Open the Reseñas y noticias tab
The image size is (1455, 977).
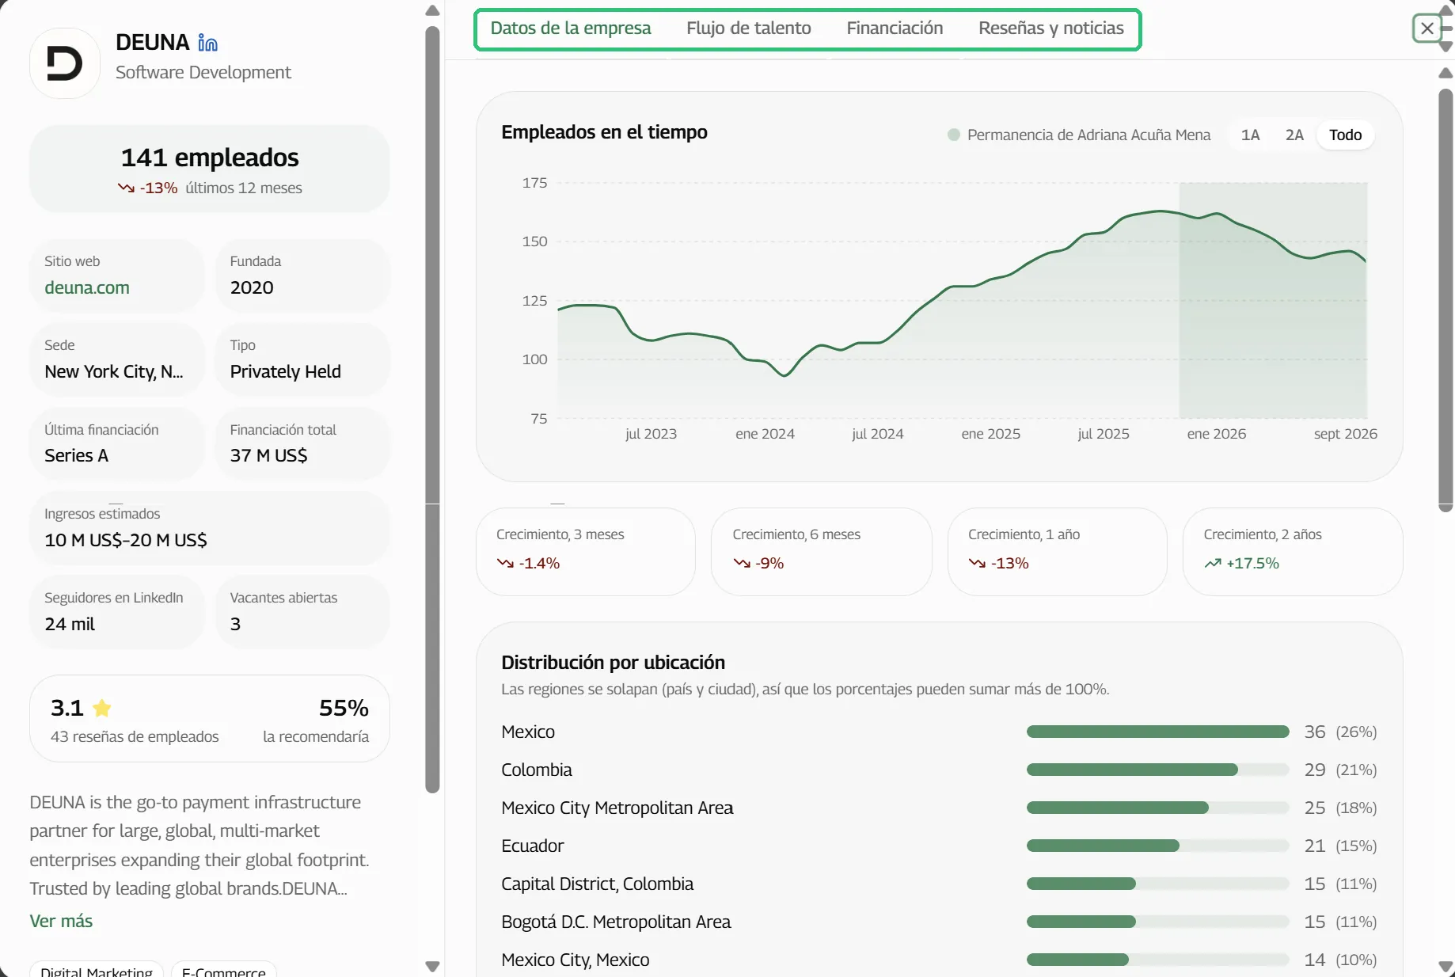pyautogui.click(x=1051, y=29)
